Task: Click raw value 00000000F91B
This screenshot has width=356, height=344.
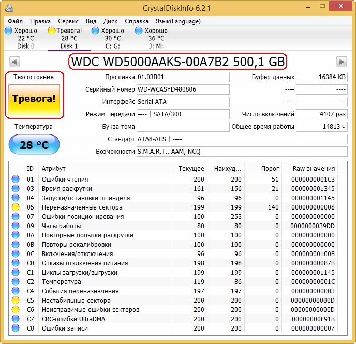Action: [x=314, y=319]
